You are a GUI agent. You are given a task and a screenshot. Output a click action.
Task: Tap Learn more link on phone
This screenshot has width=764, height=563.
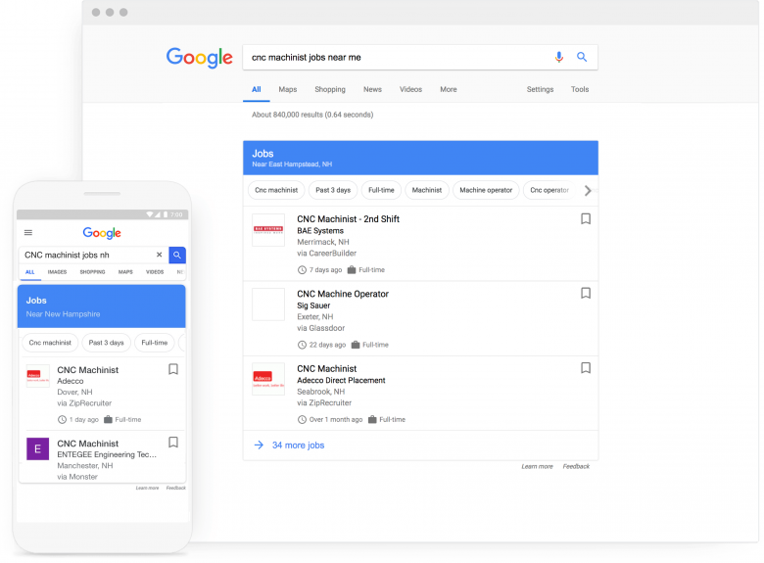point(147,488)
